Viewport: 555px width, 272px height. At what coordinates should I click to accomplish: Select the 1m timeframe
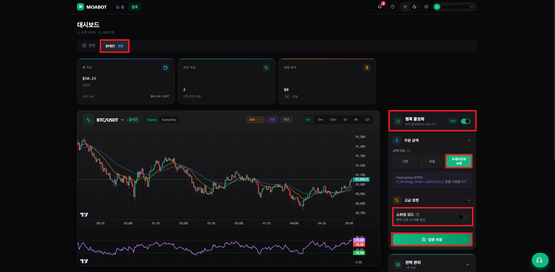pyautogui.click(x=308, y=120)
